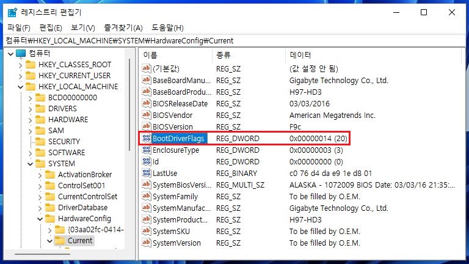The image size is (469, 264).
Task: Expand the BCD00000000 key
Action: point(30,98)
